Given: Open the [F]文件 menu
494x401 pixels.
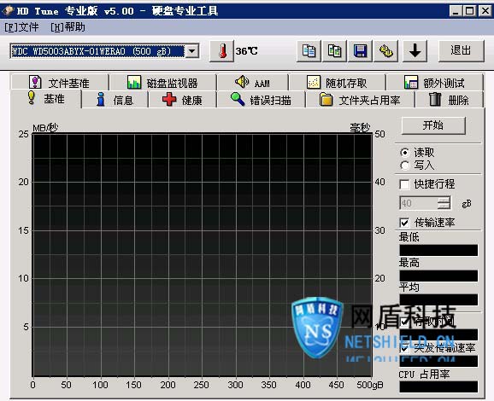Looking at the screenshot, I should tap(21, 27).
